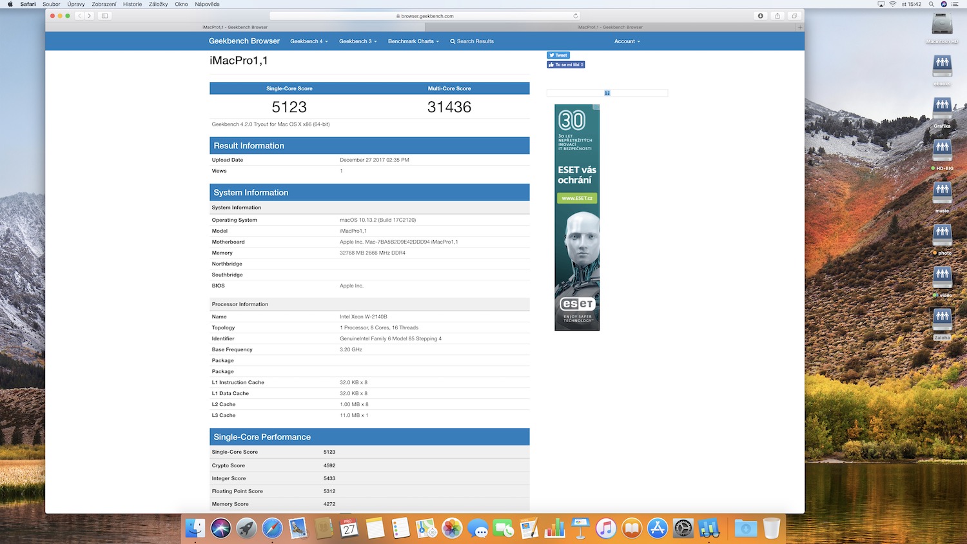Open the Account dropdown menu

[x=627, y=41]
